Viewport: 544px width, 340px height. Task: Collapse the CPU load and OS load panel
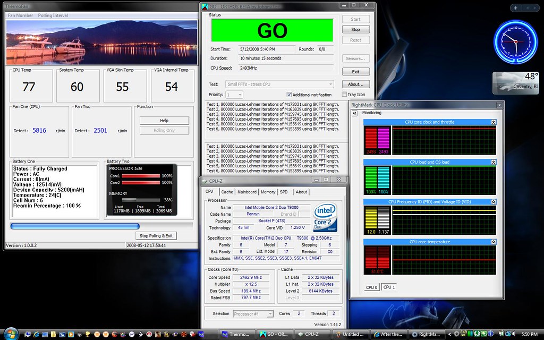tap(494, 162)
